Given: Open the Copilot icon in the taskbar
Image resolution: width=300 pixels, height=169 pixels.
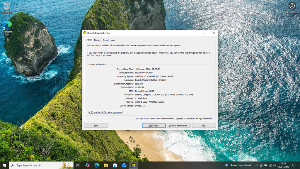Looking at the screenshot, I should coord(87,165).
